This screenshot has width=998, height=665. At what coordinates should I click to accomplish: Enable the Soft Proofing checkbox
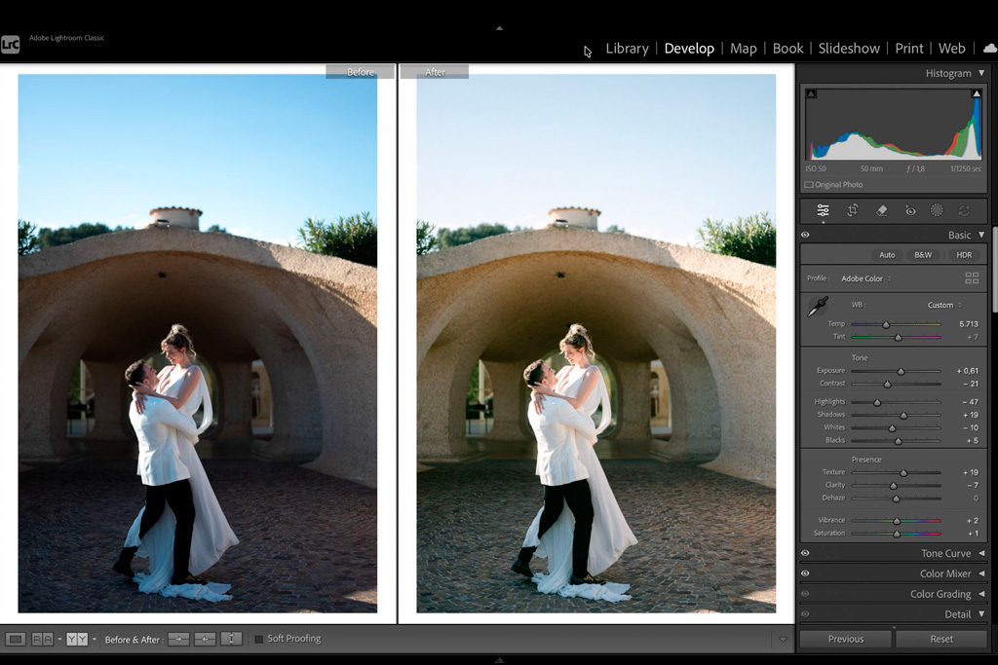[x=259, y=639]
